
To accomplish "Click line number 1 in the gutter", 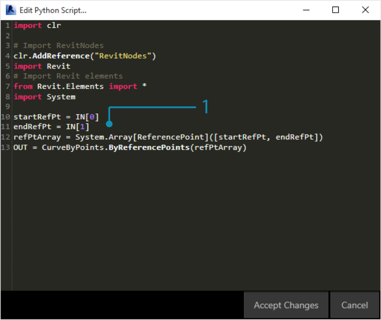I will point(7,25).
